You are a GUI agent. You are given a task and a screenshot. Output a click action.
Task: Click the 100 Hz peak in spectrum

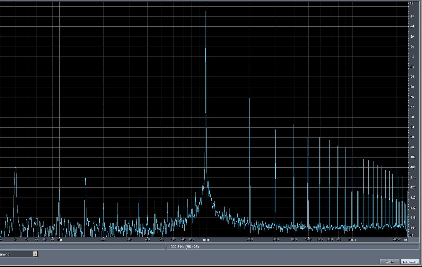click(59, 189)
